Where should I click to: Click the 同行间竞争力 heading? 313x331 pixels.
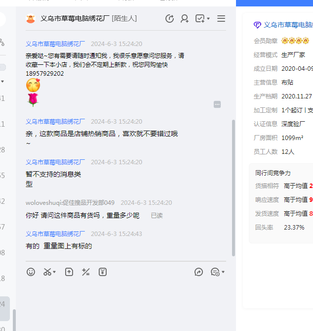point(273,173)
